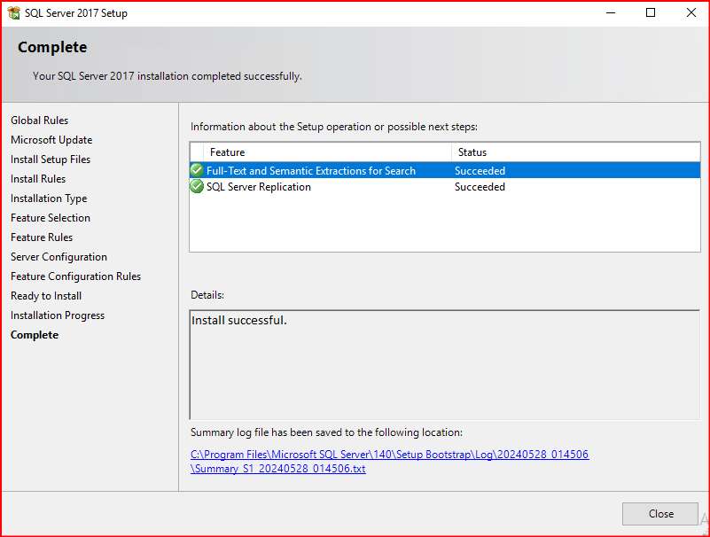Screen dimensions: 710x537
Task: Click Succeeded status for SQL Server Replication
Action: tap(480, 187)
